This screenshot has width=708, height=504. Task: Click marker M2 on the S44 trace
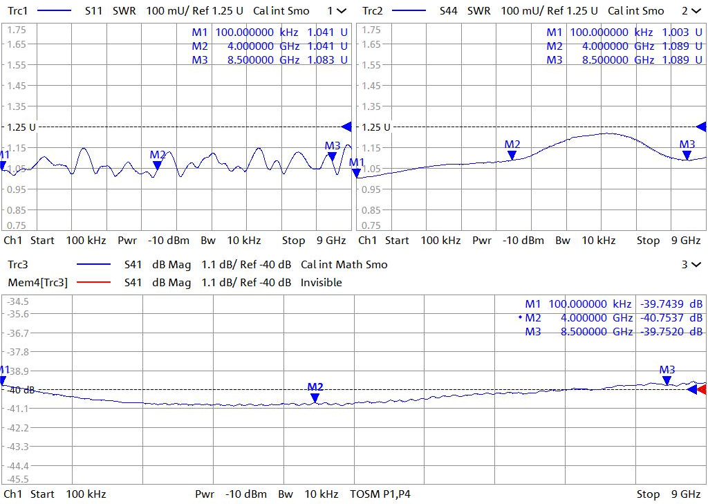pyautogui.click(x=512, y=153)
